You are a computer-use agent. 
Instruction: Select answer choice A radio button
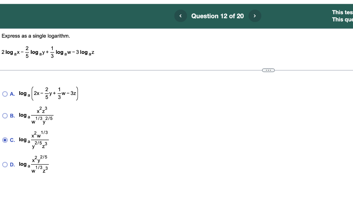[4, 93]
